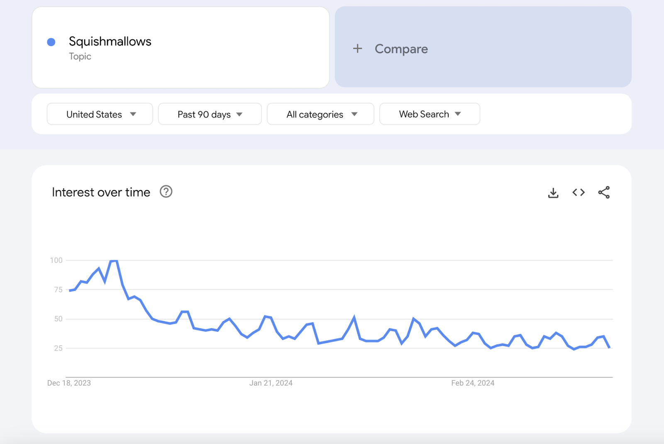Viewport: 664px width, 444px height.
Task: Click the help icon next to Interest over time
Action: tap(166, 192)
